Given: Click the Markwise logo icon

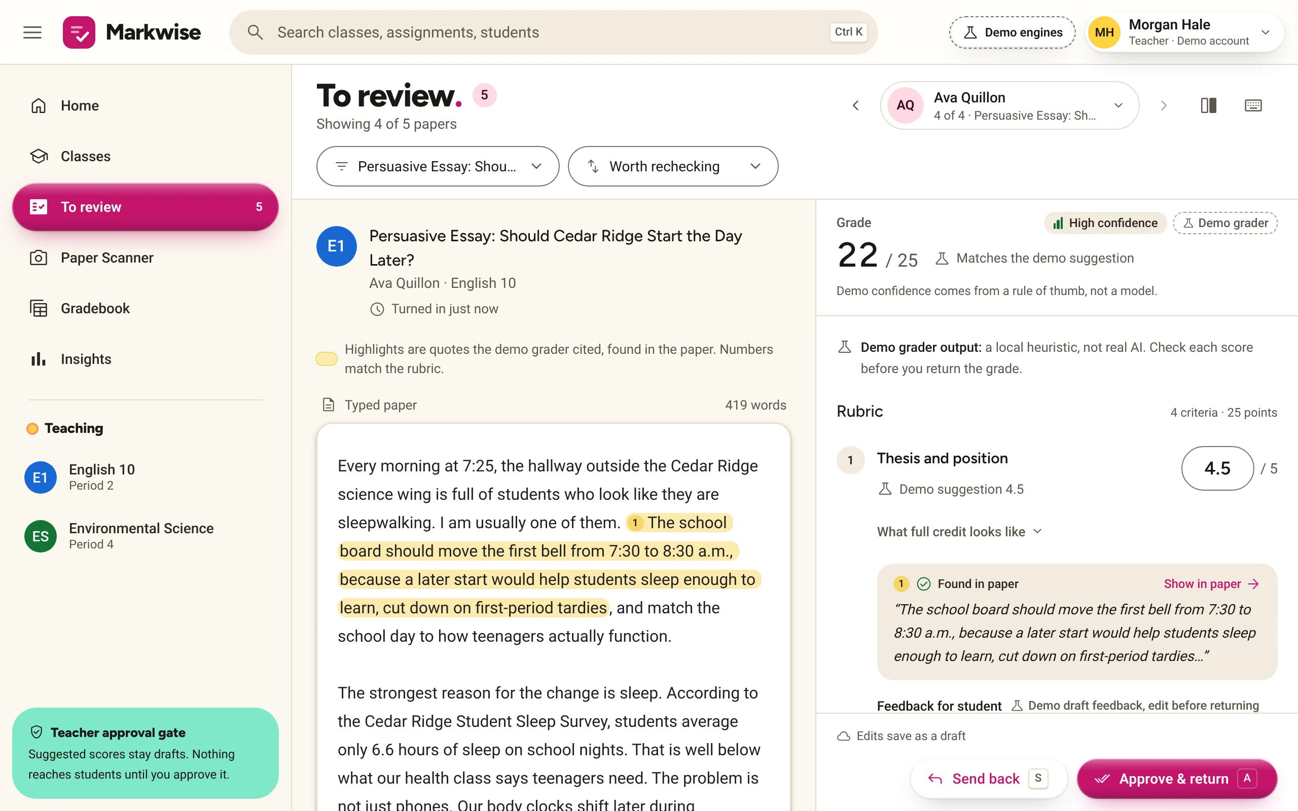Looking at the screenshot, I should click(79, 32).
